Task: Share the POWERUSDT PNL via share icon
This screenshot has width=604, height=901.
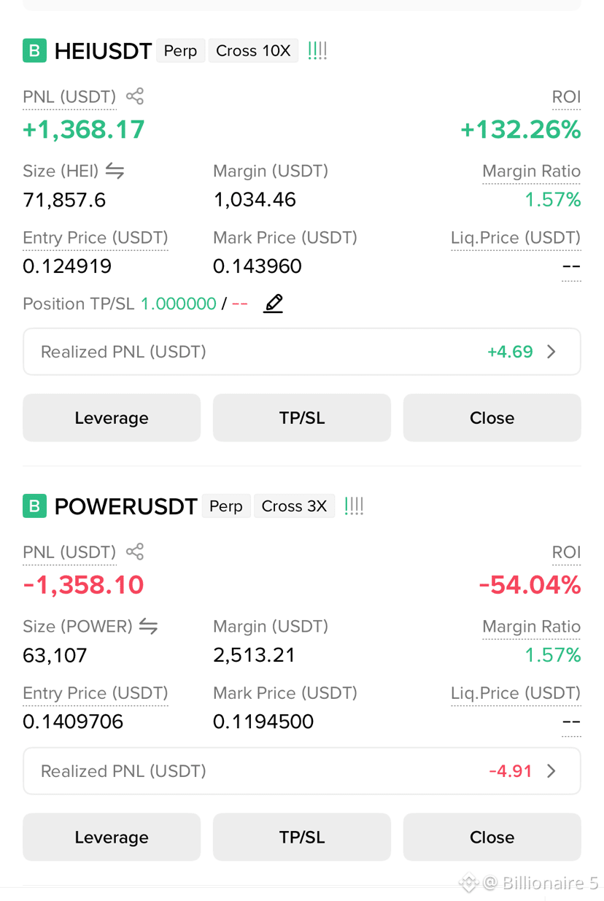Action: [x=135, y=552]
